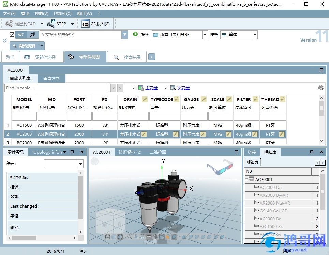329x255 pixels.
Task: Collapse the AC20001 tree node
Action: 247,180
